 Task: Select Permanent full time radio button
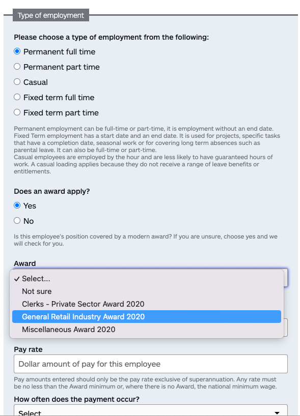pos(17,51)
